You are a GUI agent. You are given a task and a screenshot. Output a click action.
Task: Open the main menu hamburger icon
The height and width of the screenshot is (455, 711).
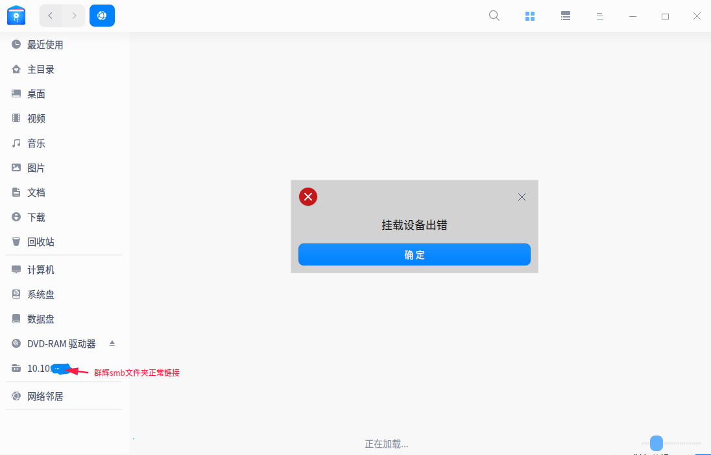(600, 16)
